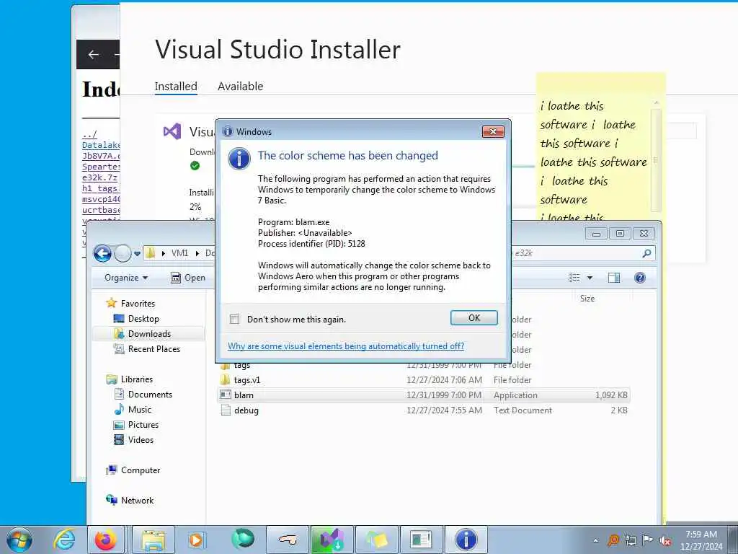Select Recent Places in navigation pane
This screenshot has width=738, height=554.
tap(154, 348)
